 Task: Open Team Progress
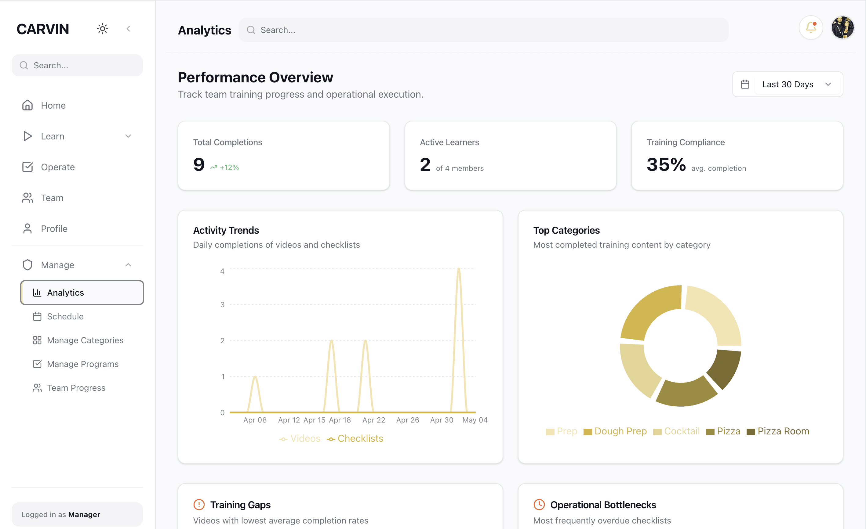82,388
